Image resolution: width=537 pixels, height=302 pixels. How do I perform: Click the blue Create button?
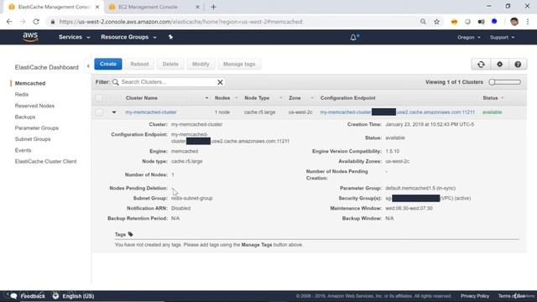point(108,64)
